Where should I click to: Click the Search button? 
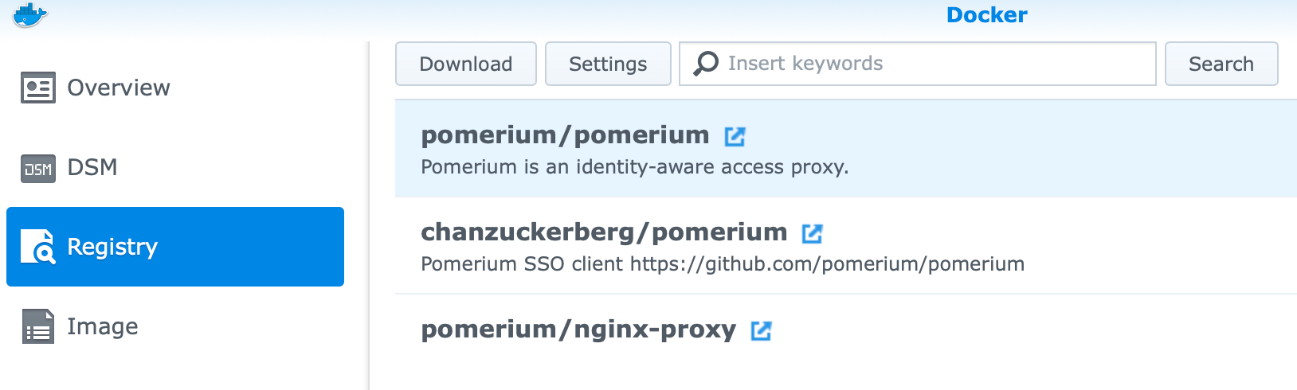coord(1221,64)
